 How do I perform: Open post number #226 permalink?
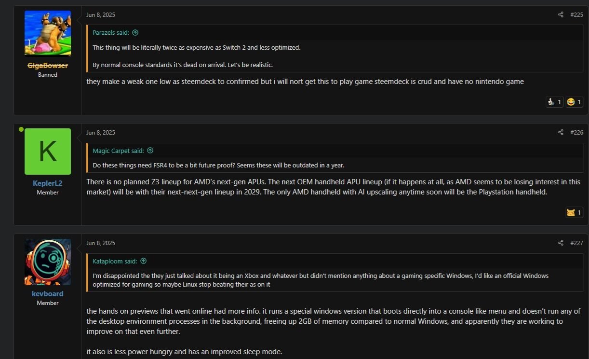576,133
